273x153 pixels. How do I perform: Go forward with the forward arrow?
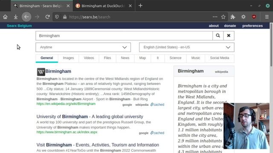[x=37, y=17]
